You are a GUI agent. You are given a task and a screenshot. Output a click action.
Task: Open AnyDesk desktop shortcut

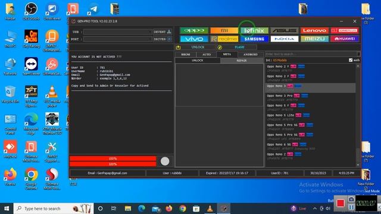pyautogui.click(x=10, y=149)
